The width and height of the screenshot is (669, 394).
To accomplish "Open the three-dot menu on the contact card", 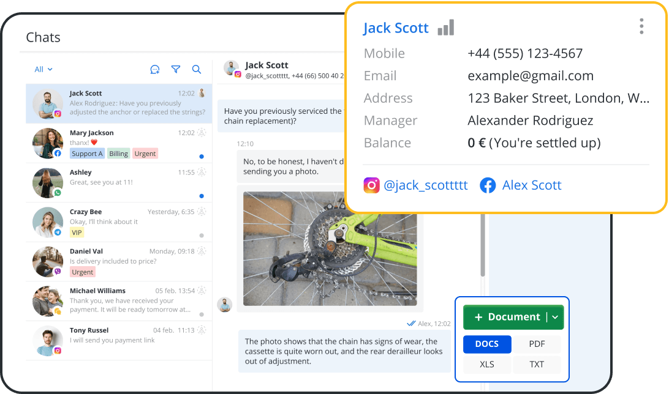I will pos(641,26).
